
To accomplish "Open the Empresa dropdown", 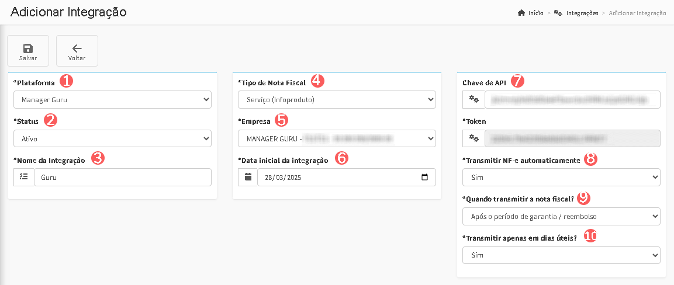I will point(337,138).
